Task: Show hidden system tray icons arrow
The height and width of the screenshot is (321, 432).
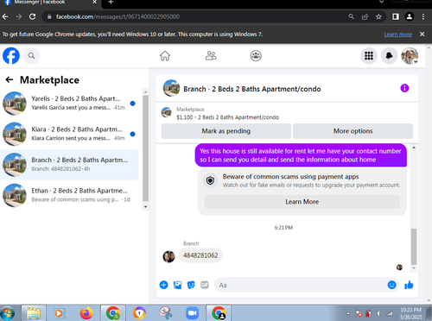Action: coord(348,313)
